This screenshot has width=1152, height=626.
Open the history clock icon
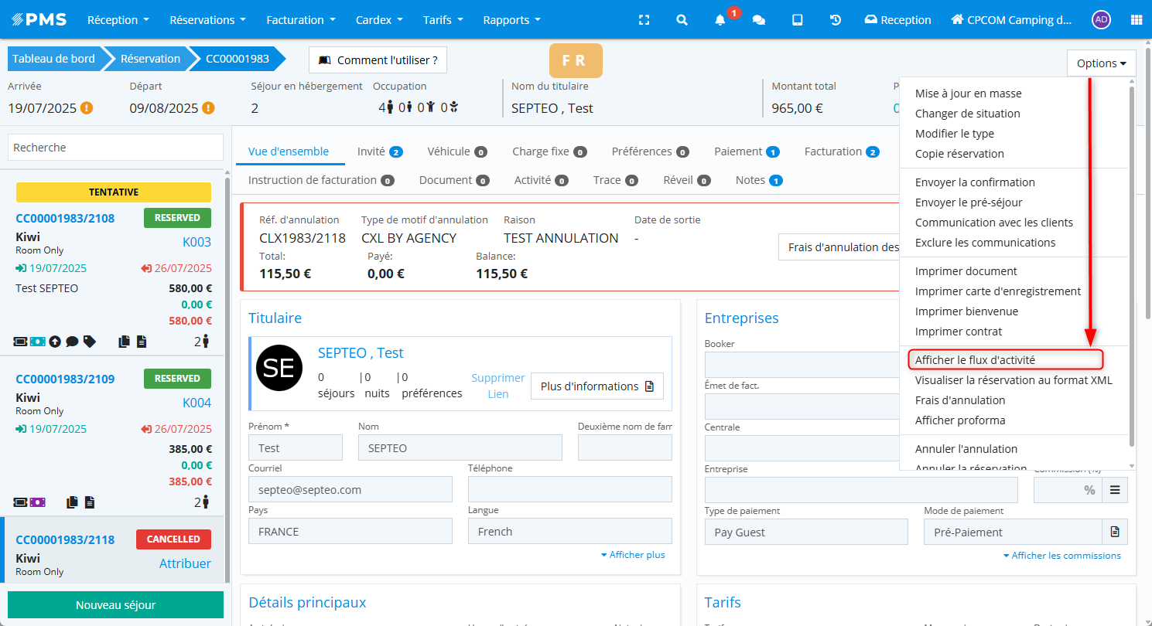[836, 20]
